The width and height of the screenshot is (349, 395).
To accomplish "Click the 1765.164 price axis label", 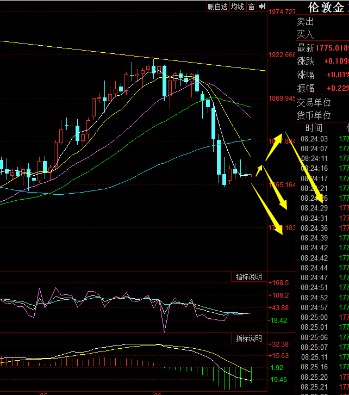I will click(282, 185).
